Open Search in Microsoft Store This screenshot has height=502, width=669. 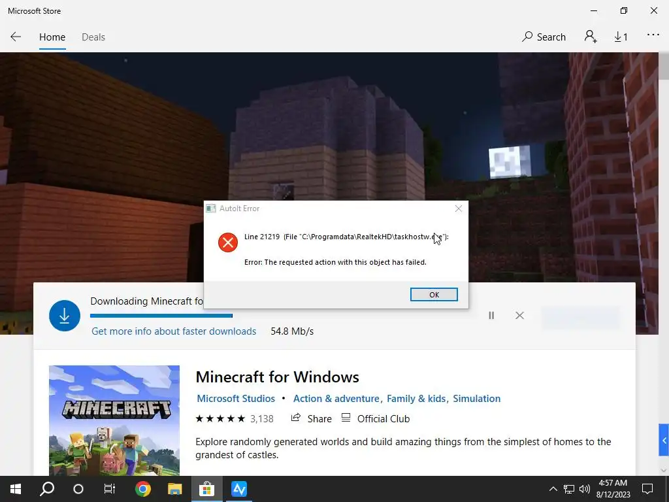pyautogui.click(x=544, y=37)
